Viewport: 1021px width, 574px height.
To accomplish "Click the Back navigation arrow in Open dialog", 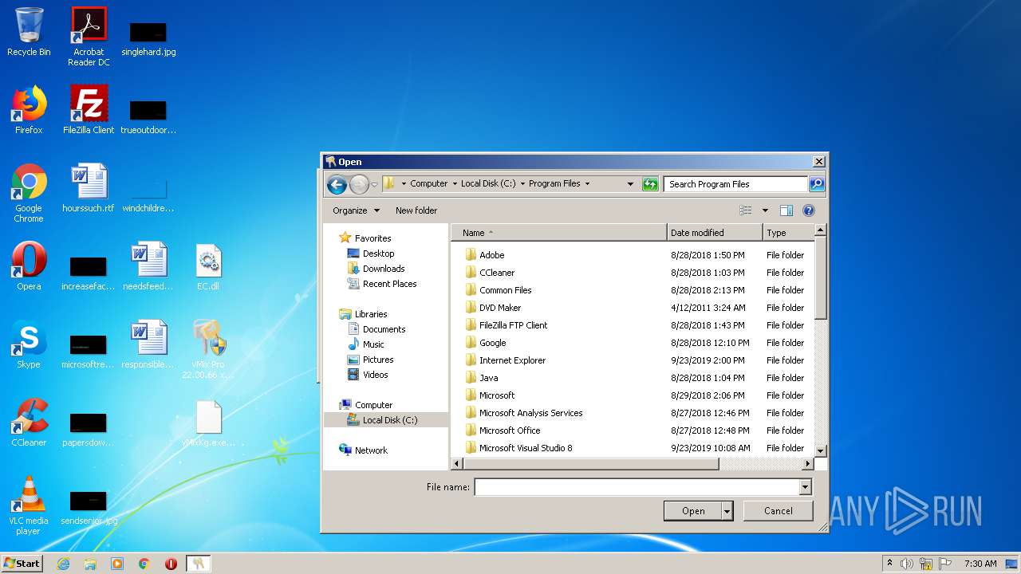I will (337, 185).
